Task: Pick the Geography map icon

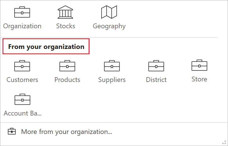Action: 109,12
